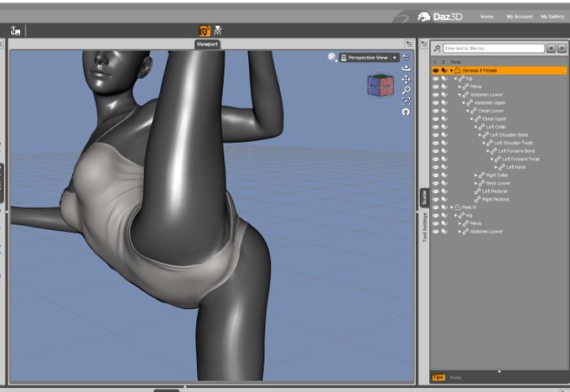The height and width of the screenshot is (392, 570).
Task: Click the scene filter text field
Action: point(493,48)
